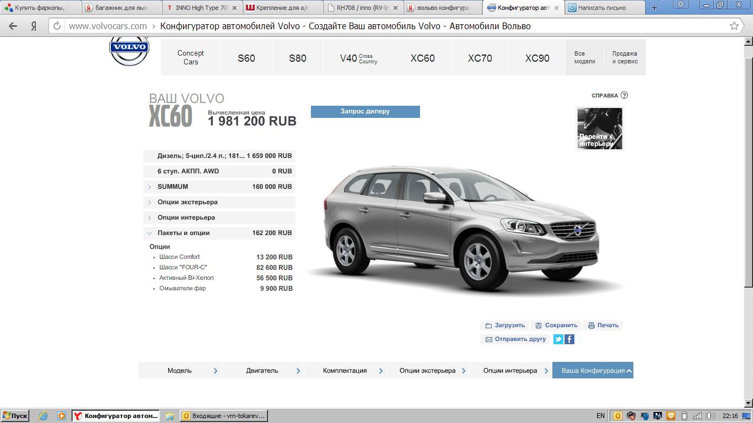Open the Перейти к интерьеру thumbnail
Viewport: 753px width, 423px height.
pos(599,128)
